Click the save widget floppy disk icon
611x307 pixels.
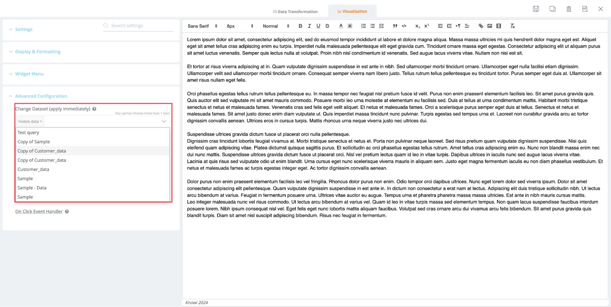(536, 9)
